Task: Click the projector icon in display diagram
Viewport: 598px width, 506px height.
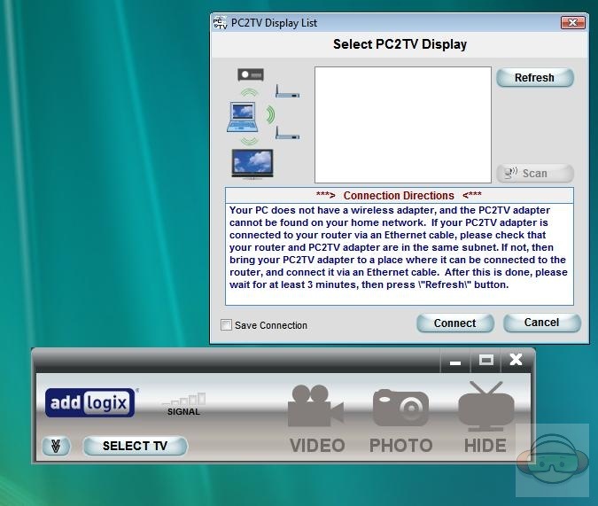Action: (x=251, y=75)
